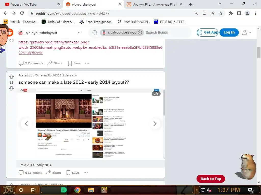Viewport: 261px width, 195px height.
Task: Open more options on first post
Action: [87, 63]
